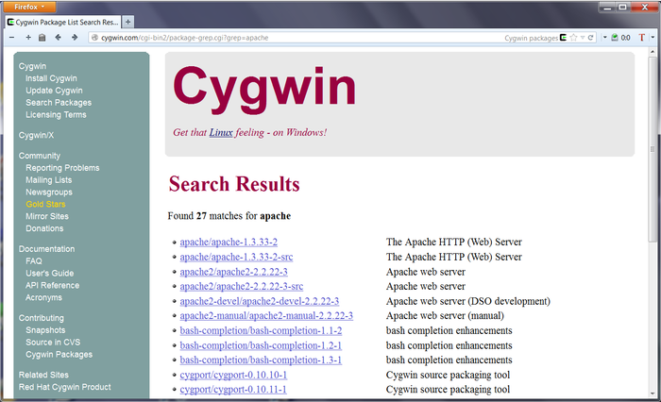
Task: Click the Related Sites sidebar heading
Action: pos(43,375)
